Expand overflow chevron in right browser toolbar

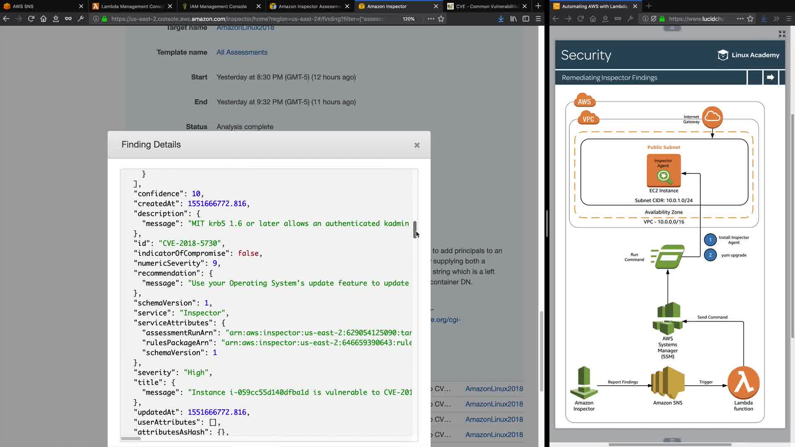[776, 19]
